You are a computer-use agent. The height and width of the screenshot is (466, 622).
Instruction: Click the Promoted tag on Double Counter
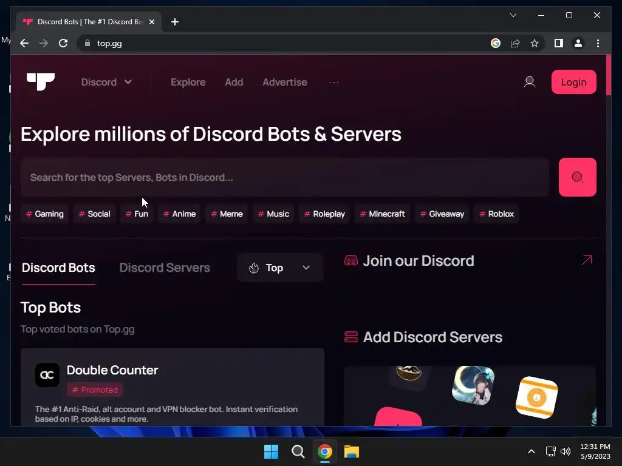(x=95, y=390)
